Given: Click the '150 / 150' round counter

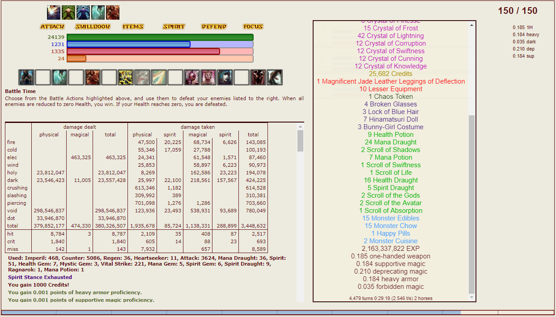Looking at the screenshot, I should click(x=518, y=11).
